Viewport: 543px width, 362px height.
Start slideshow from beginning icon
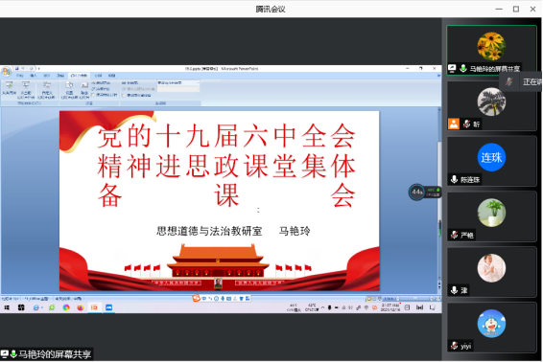[x=9, y=89]
